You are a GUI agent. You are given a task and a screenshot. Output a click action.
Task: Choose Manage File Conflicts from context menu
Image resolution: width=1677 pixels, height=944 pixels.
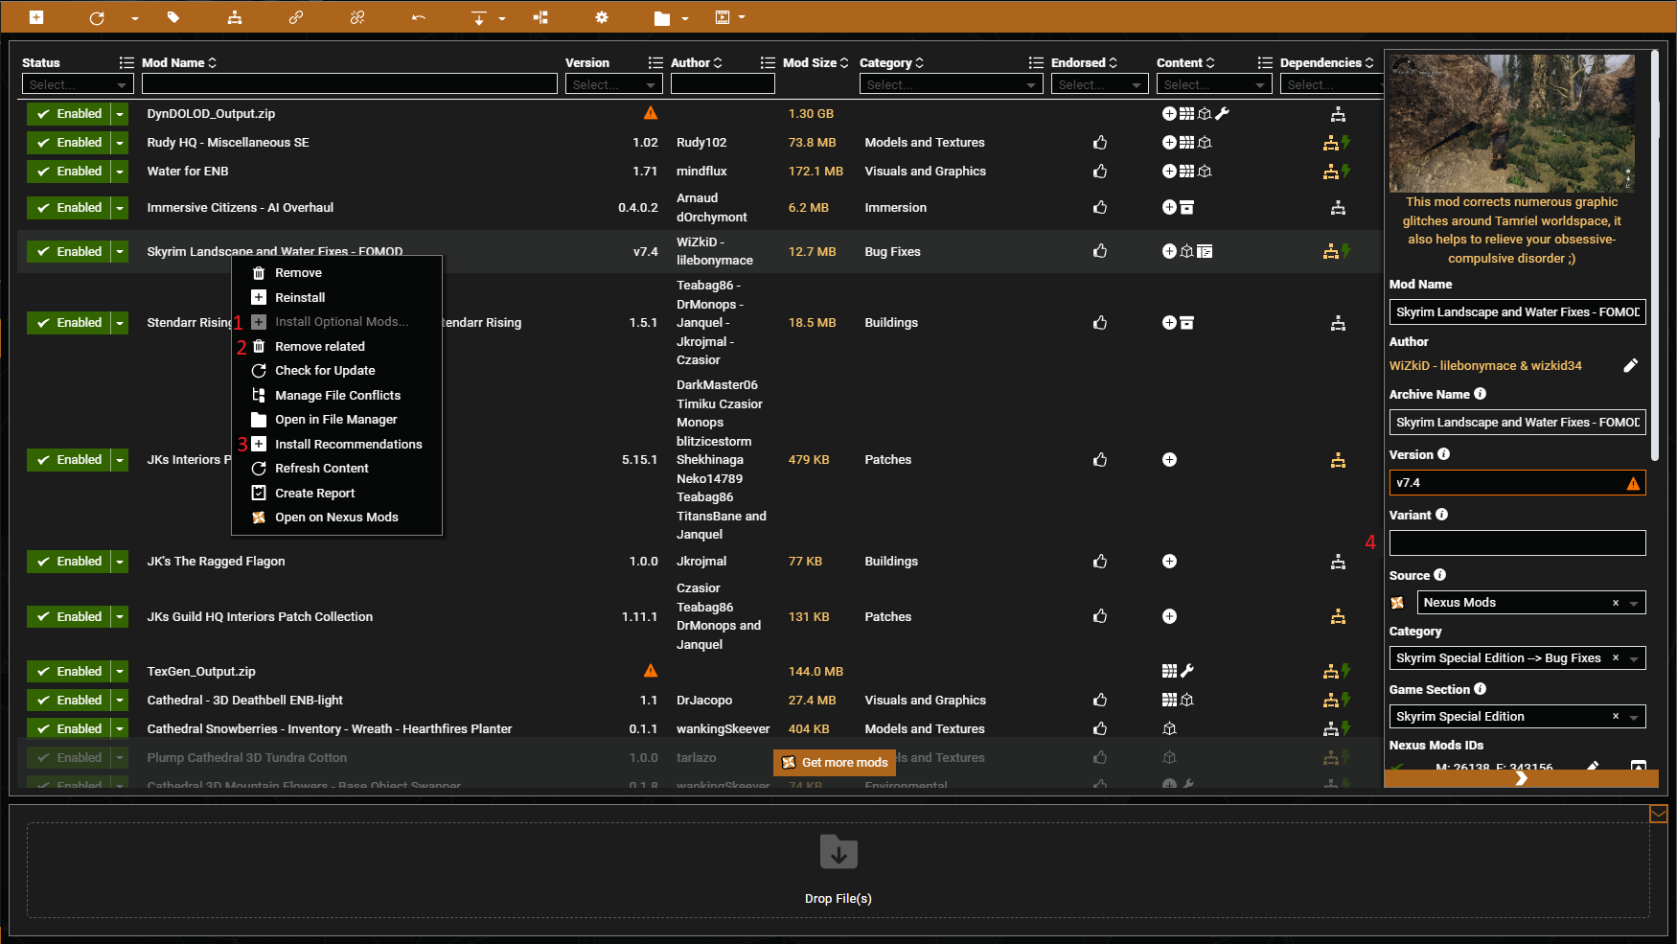(336, 396)
